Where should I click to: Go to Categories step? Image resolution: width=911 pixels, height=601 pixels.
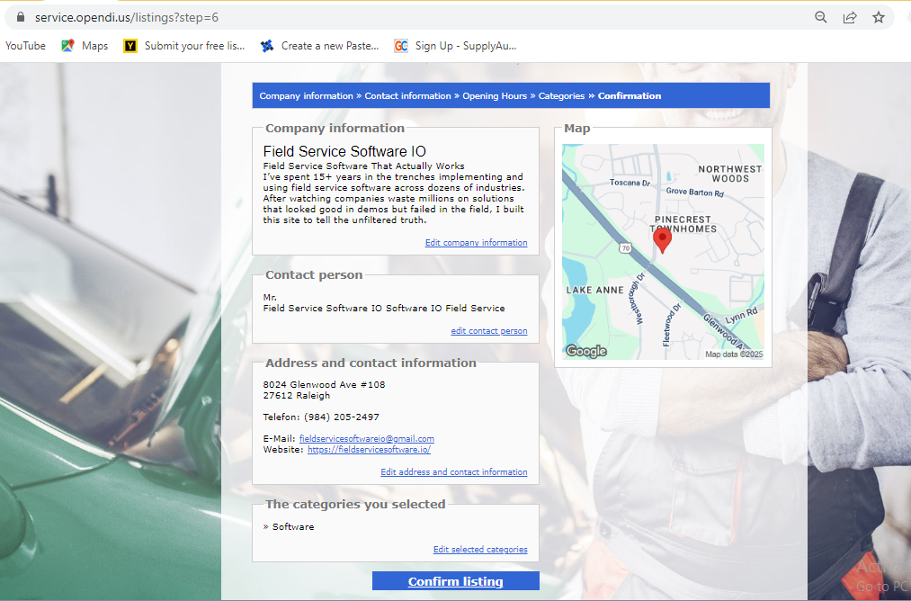[x=561, y=96]
